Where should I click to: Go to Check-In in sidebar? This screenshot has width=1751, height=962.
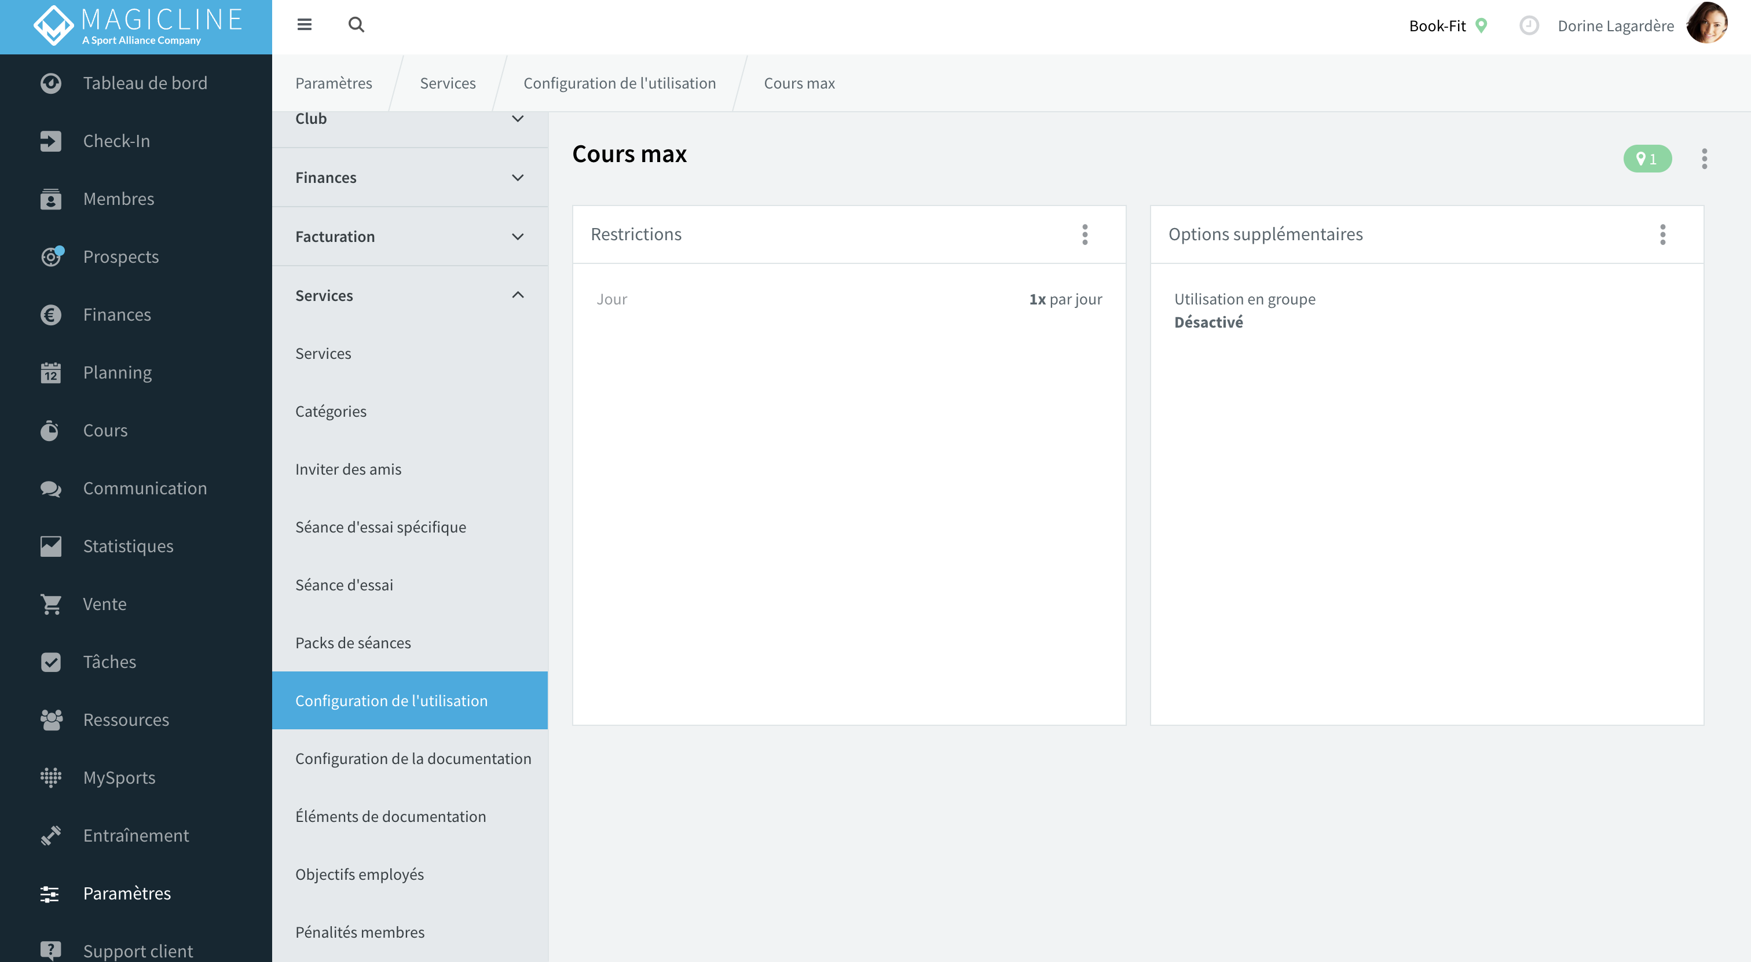pos(136,141)
